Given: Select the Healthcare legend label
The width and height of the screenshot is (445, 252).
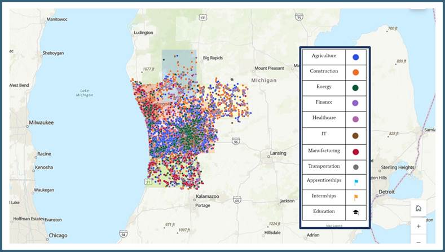Looking at the screenshot, I should click(324, 118).
